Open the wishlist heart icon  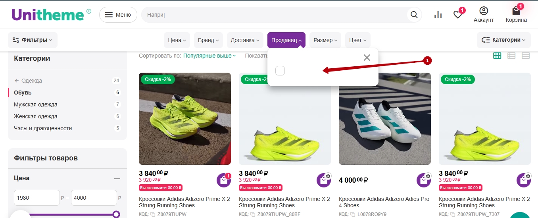tap(458, 15)
